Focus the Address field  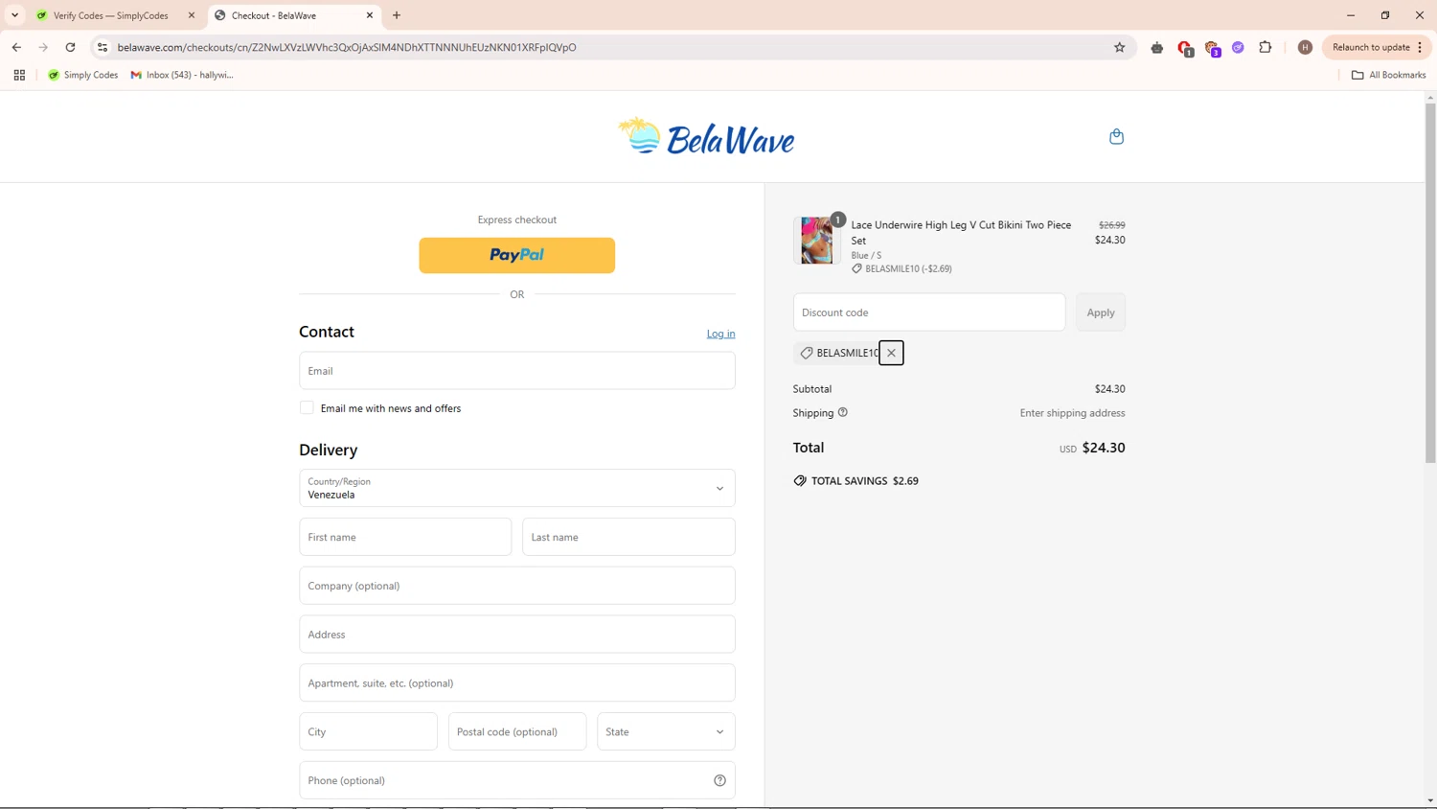point(517,635)
